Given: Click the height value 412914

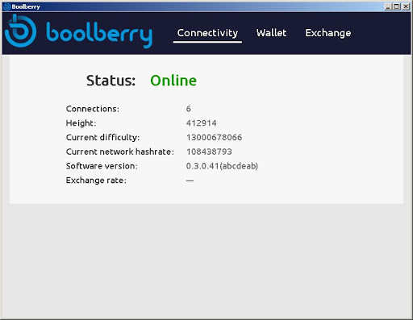Looking at the screenshot, I should (202, 123).
